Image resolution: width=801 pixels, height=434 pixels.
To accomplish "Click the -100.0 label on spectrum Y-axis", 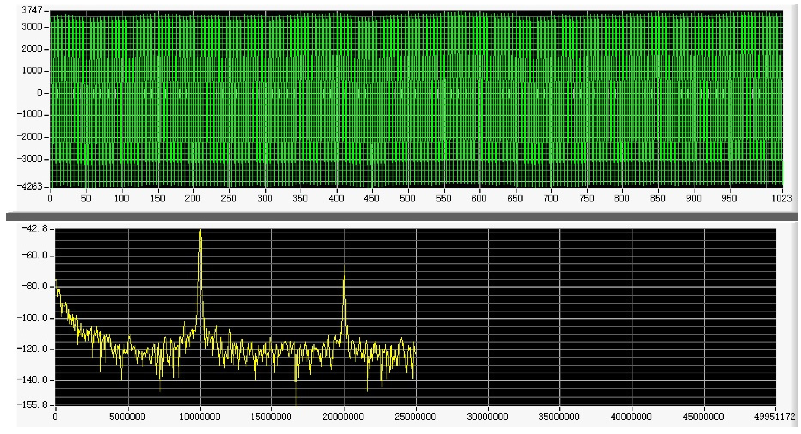I will click(x=32, y=318).
